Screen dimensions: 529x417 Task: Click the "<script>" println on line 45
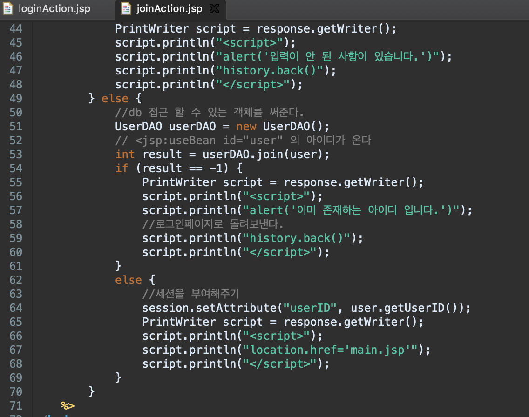pos(205,43)
